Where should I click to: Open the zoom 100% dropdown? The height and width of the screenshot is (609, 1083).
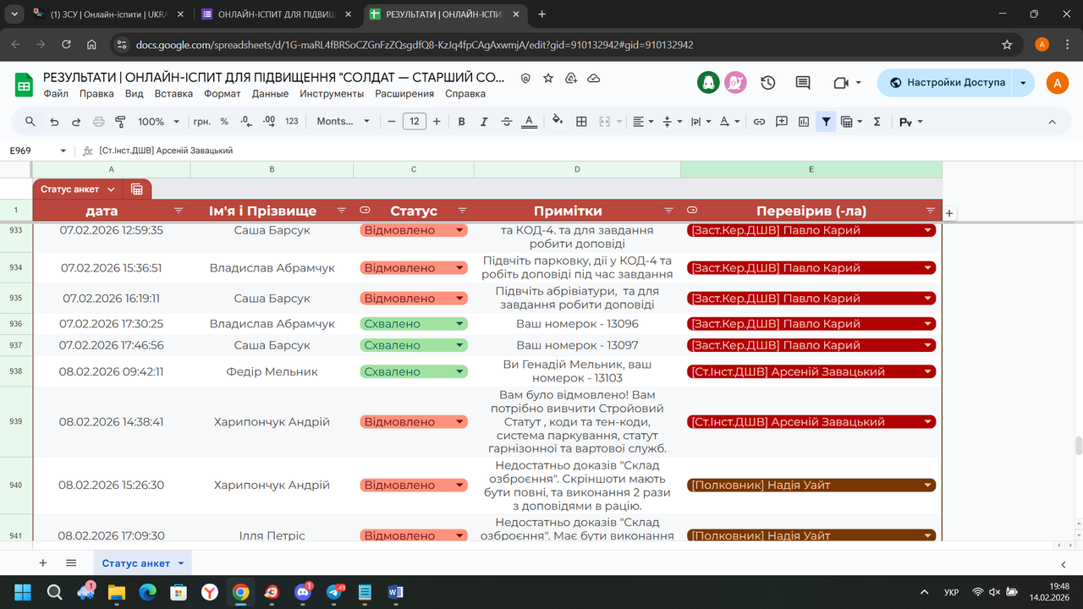[159, 122]
